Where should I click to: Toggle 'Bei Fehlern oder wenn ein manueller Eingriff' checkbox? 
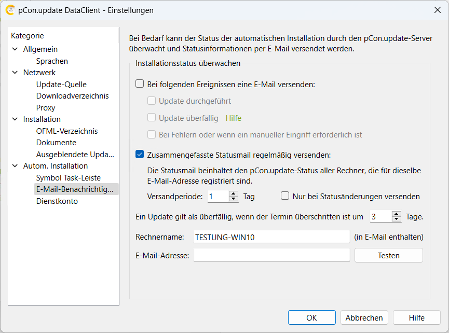click(x=152, y=134)
